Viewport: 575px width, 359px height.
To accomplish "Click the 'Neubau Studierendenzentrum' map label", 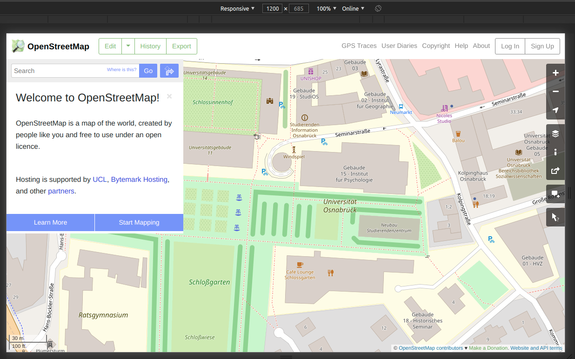I will (389, 227).
